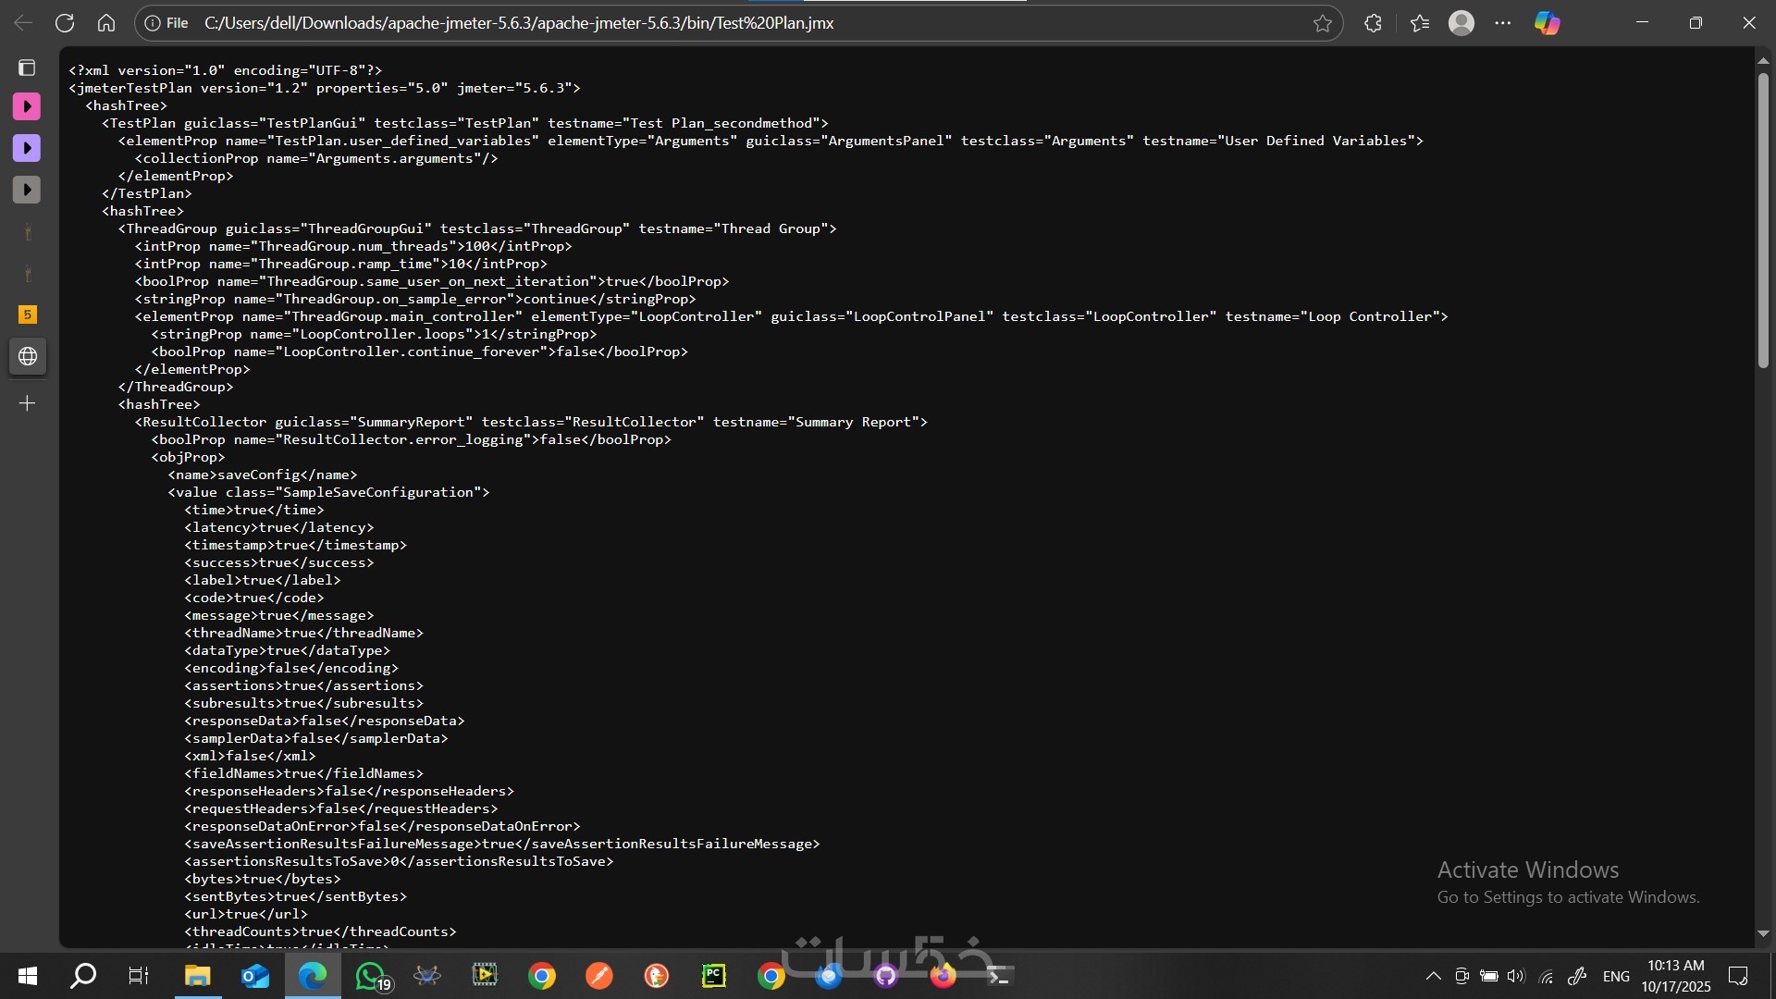Open the tab actions menu icon

tap(27, 68)
